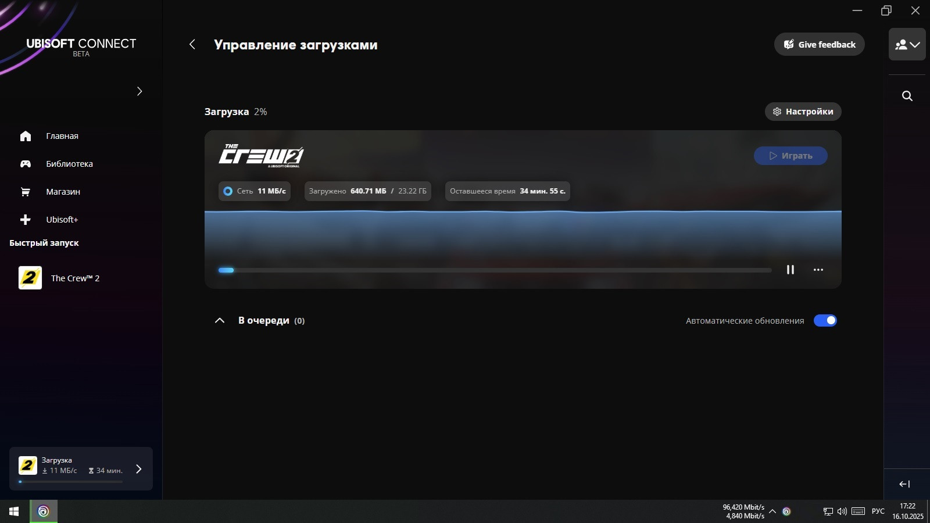
Task: Open the friends account dropdown
Action: [x=907, y=44]
